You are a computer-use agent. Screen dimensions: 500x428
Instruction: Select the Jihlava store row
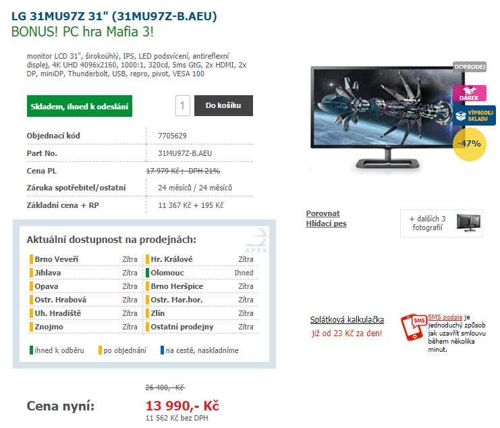point(84,273)
